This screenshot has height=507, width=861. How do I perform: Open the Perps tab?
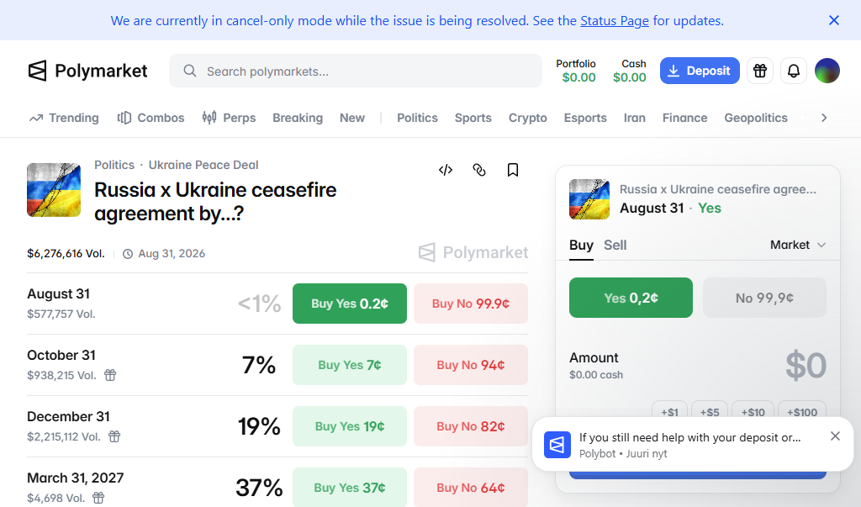pyautogui.click(x=229, y=118)
